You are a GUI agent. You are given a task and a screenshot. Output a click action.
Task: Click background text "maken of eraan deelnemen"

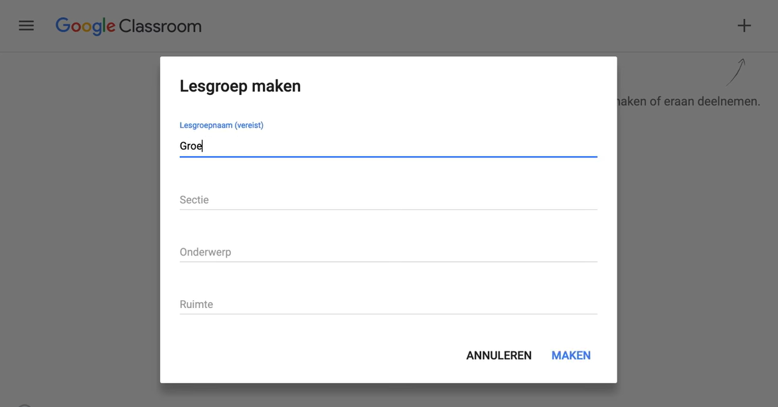click(x=688, y=102)
